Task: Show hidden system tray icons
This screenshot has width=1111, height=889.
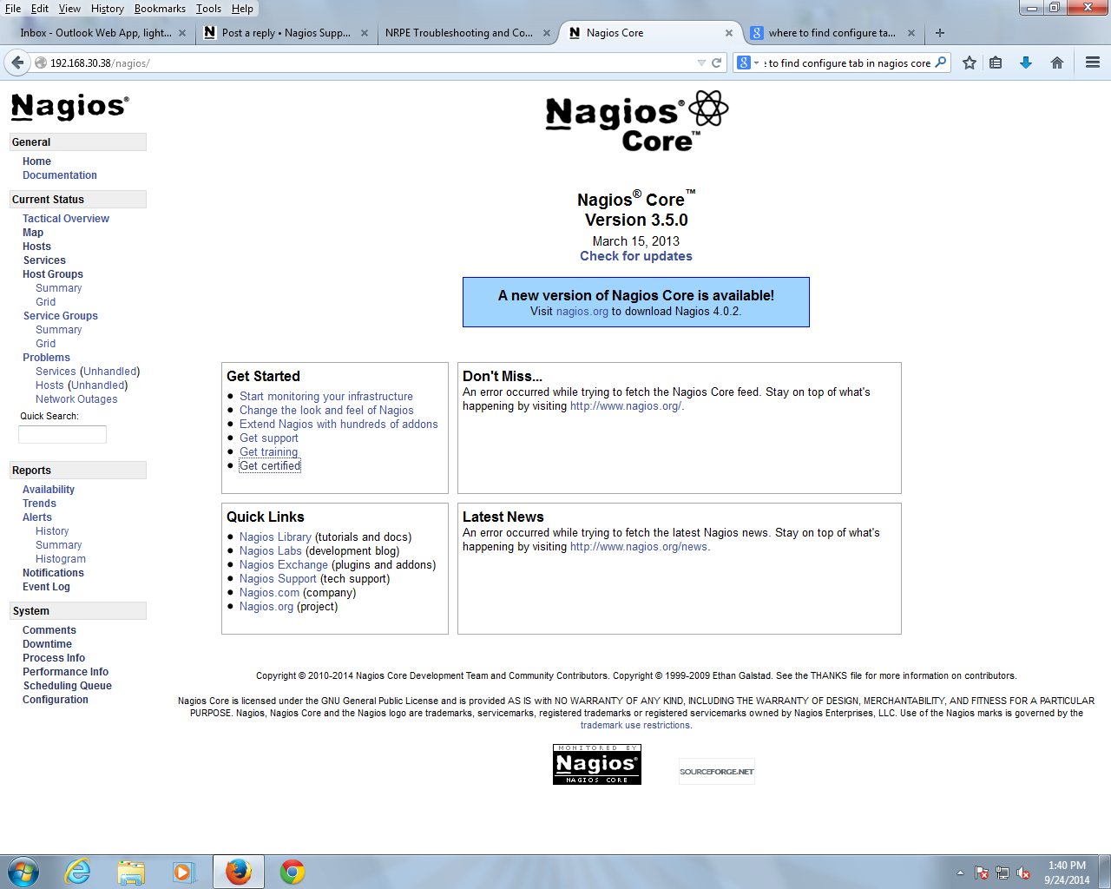Action: [960, 873]
